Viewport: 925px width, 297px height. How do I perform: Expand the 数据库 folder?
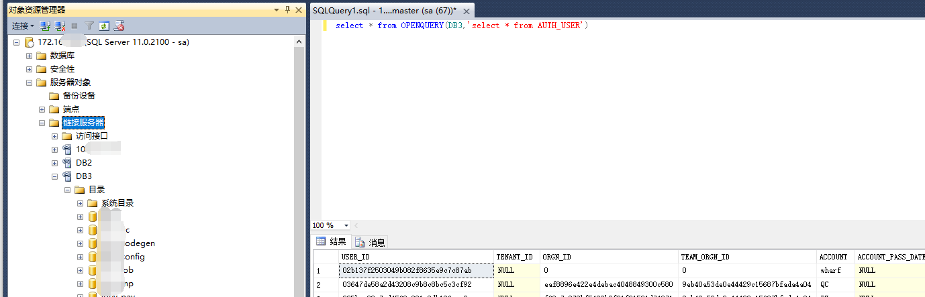(x=29, y=56)
